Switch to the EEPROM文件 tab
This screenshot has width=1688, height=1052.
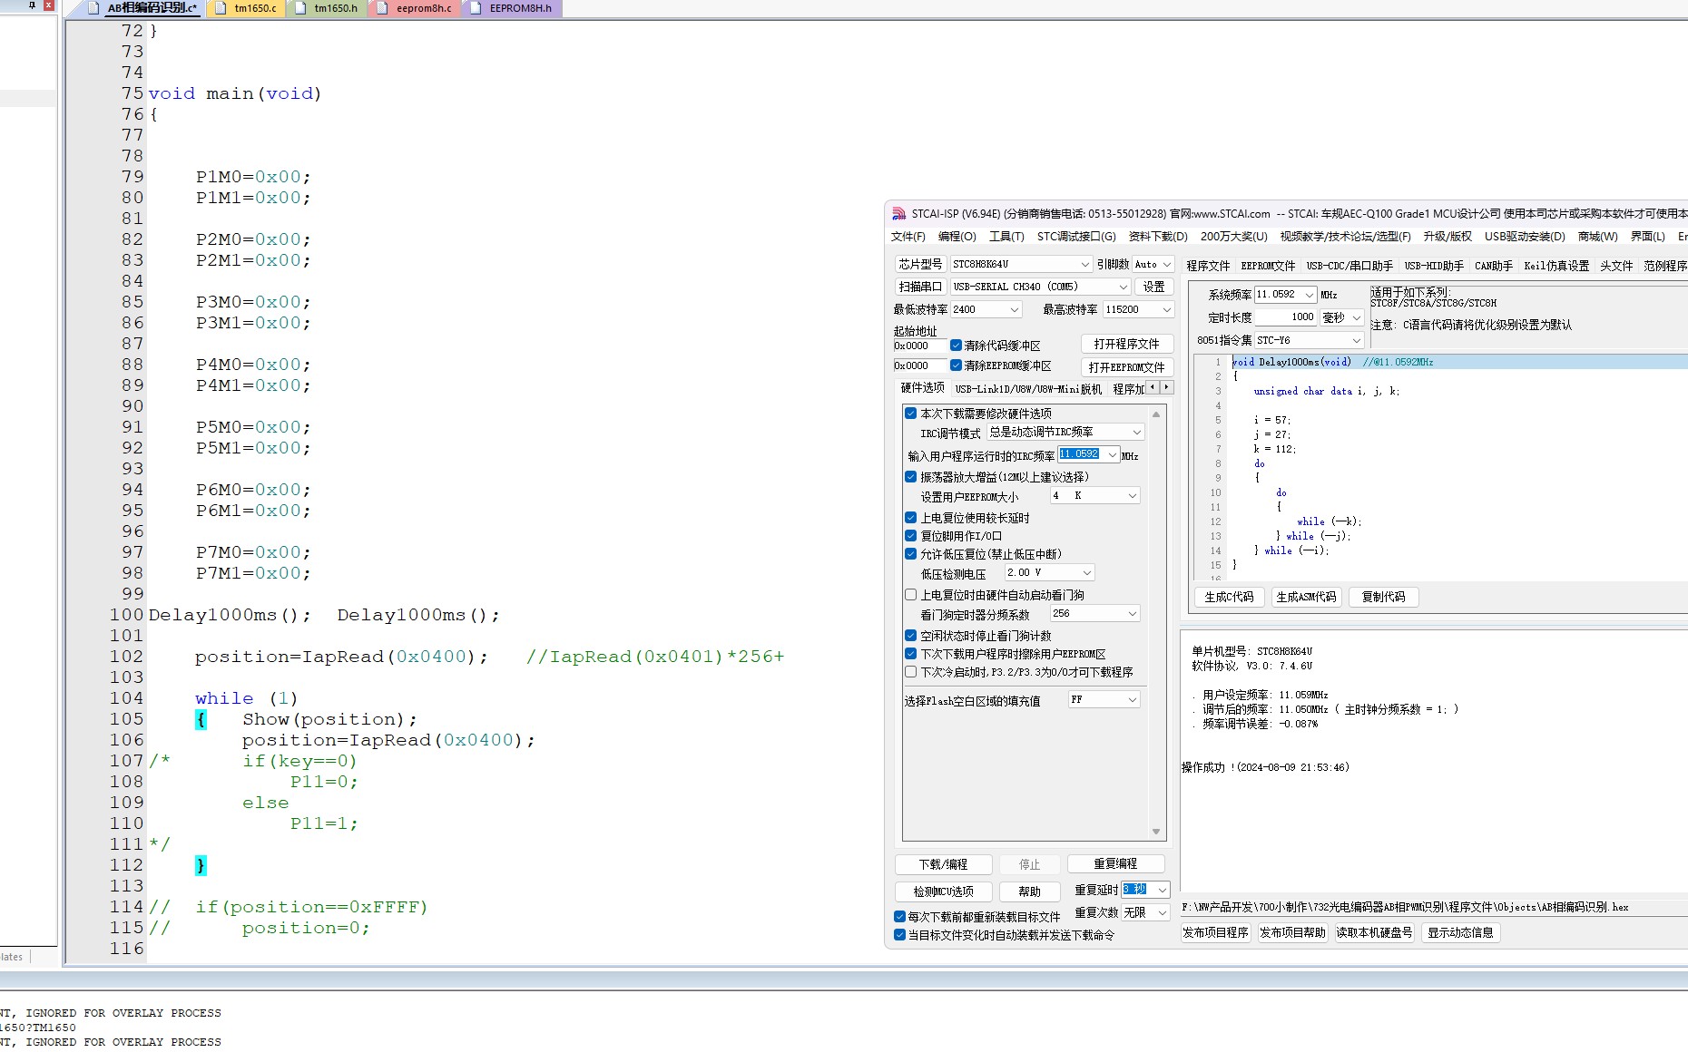(x=1268, y=266)
